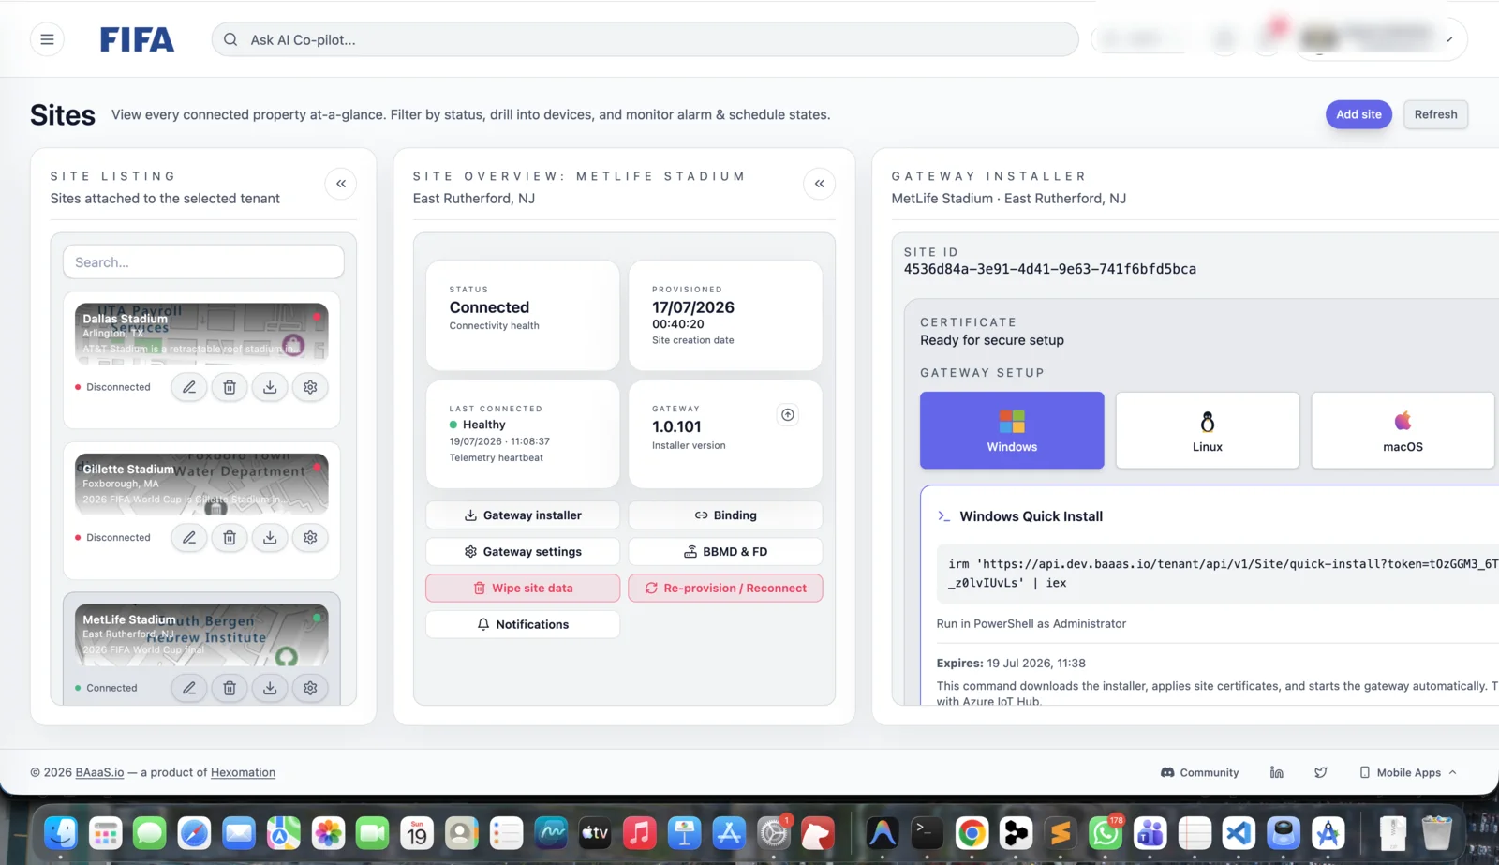Download installer for MetLife Stadium
The width and height of the screenshot is (1499, 865).
point(270,688)
